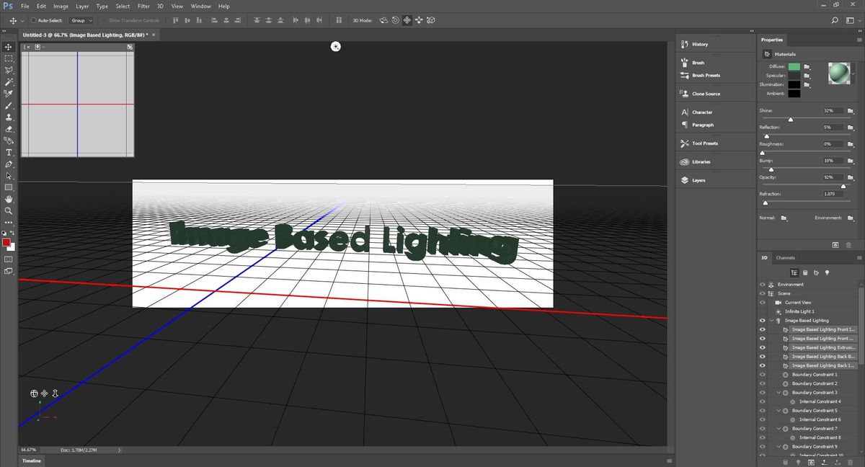Select the 3D Rotate camera mode in options bar

(383, 20)
